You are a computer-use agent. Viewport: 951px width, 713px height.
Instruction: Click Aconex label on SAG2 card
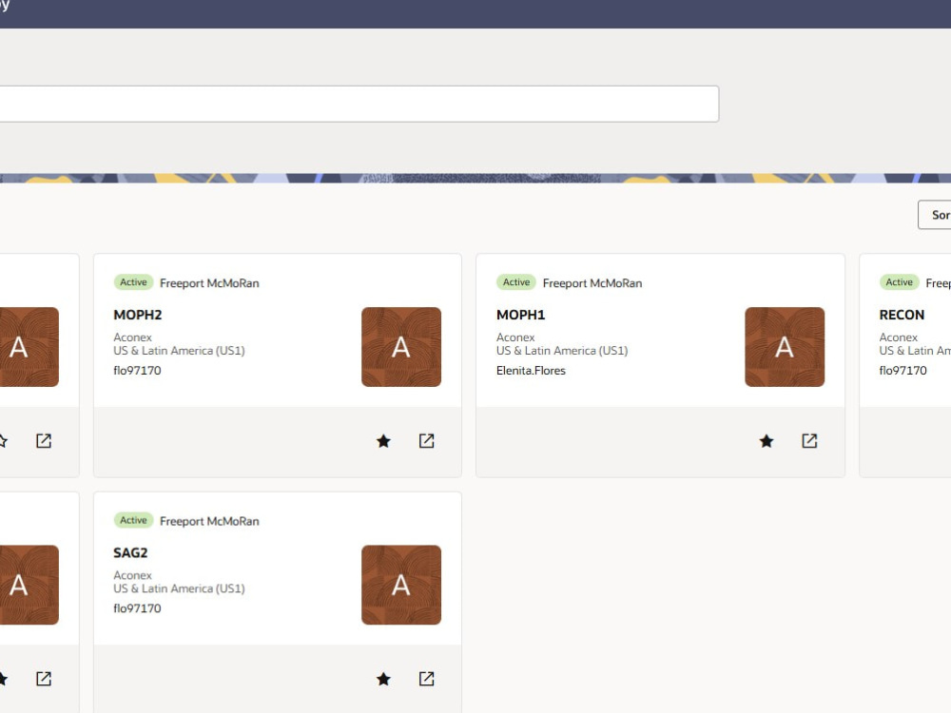tap(132, 575)
